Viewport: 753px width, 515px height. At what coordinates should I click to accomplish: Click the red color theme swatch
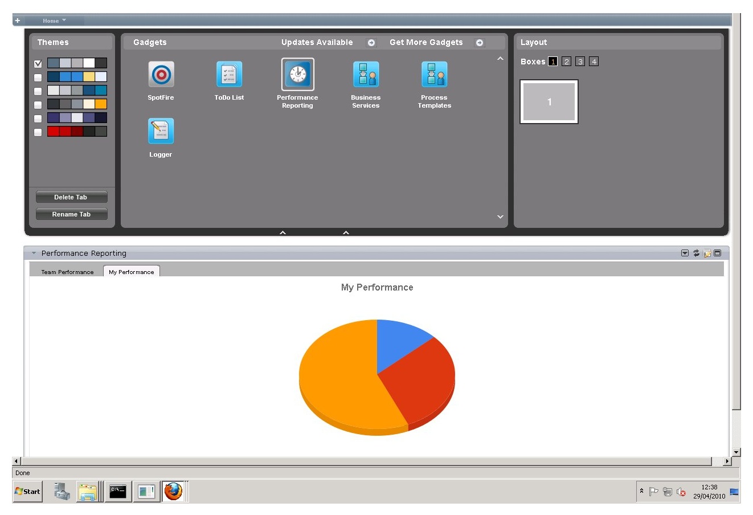click(x=77, y=132)
